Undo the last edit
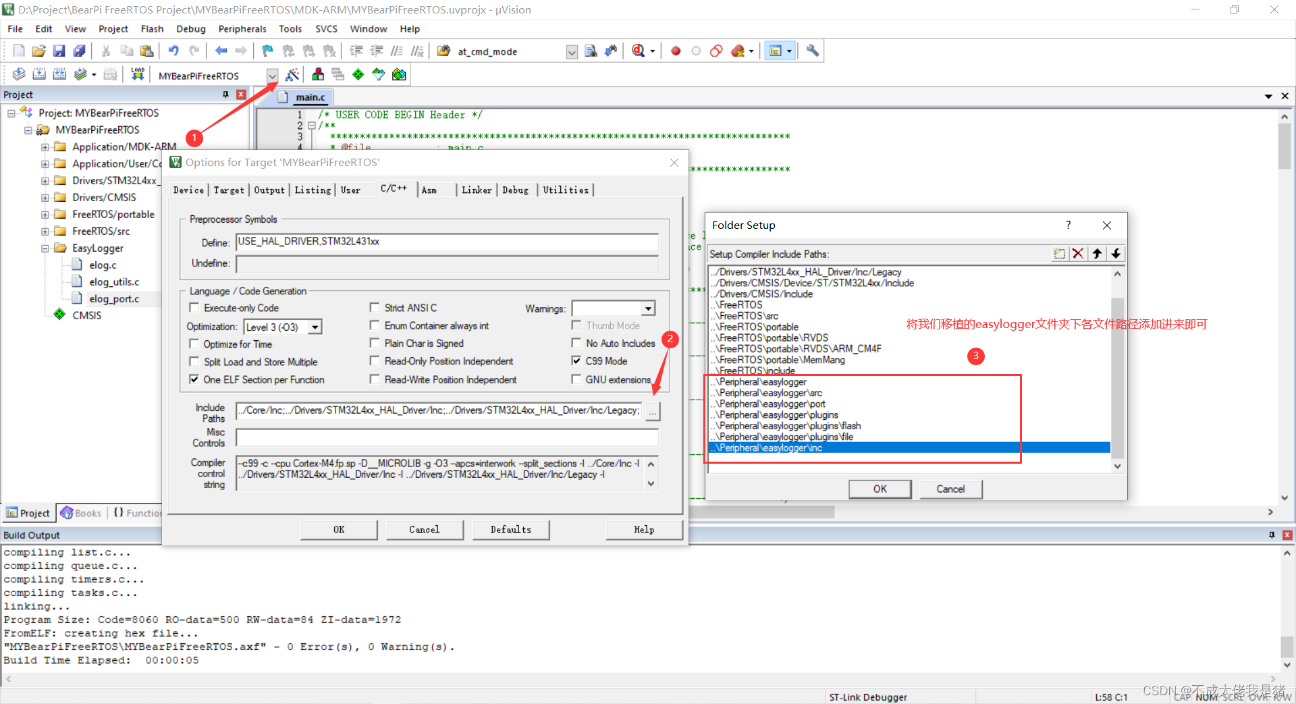The image size is (1296, 704). click(173, 51)
